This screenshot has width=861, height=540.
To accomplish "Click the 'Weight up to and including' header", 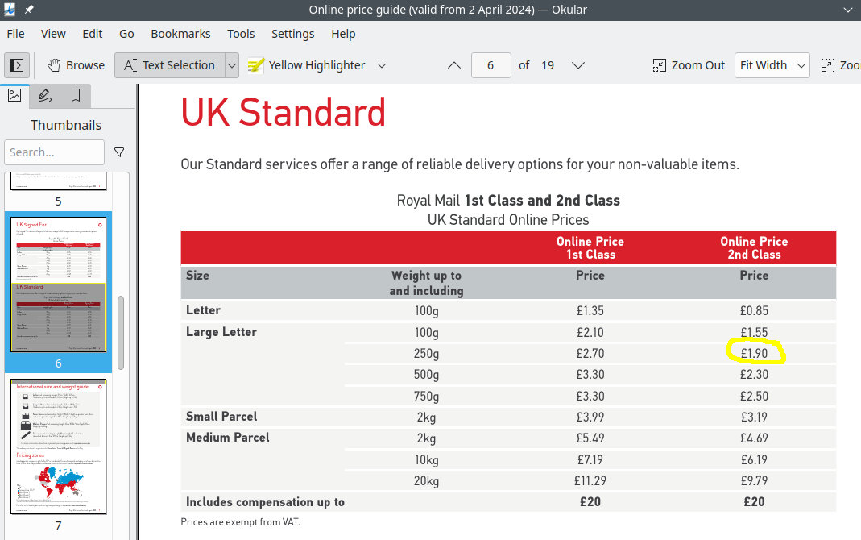I will 427,283.
